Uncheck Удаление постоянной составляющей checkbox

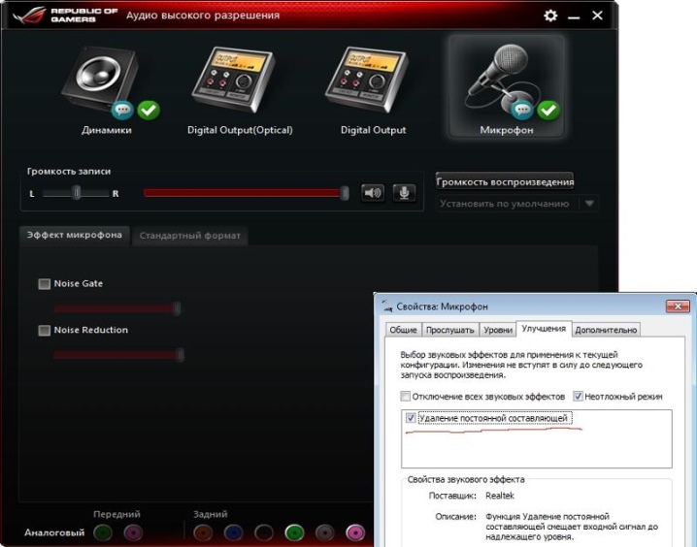[412, 418]
